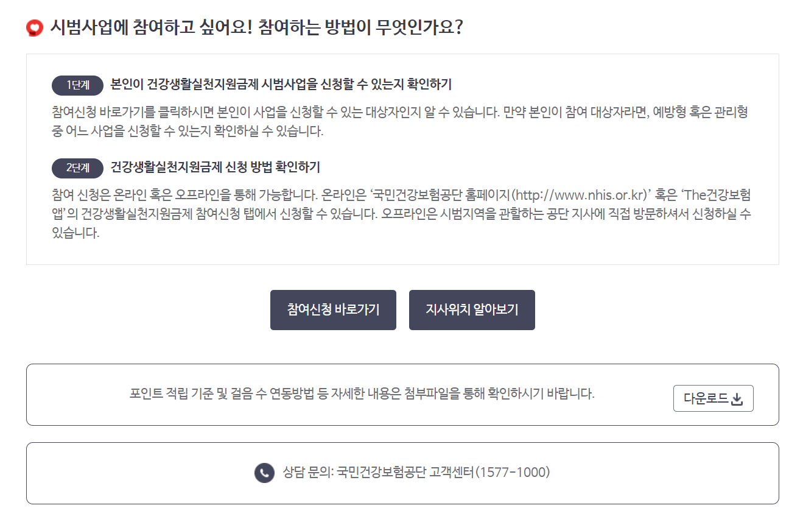This screenshot has width=803, height=522.
Task: Open 지사위치 알아보기 to find branch locations
Action: (x=472, y=310)
